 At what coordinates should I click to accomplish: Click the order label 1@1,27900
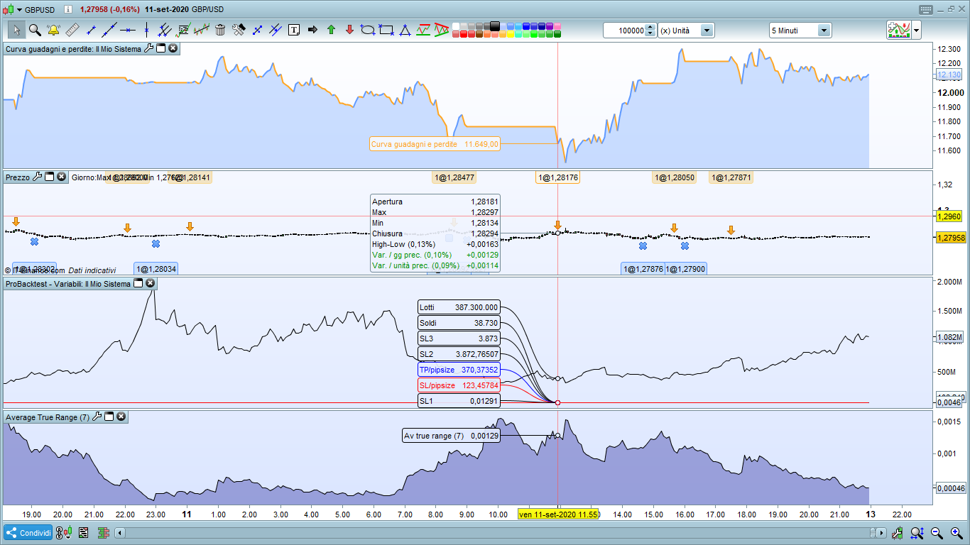point(686,269)
